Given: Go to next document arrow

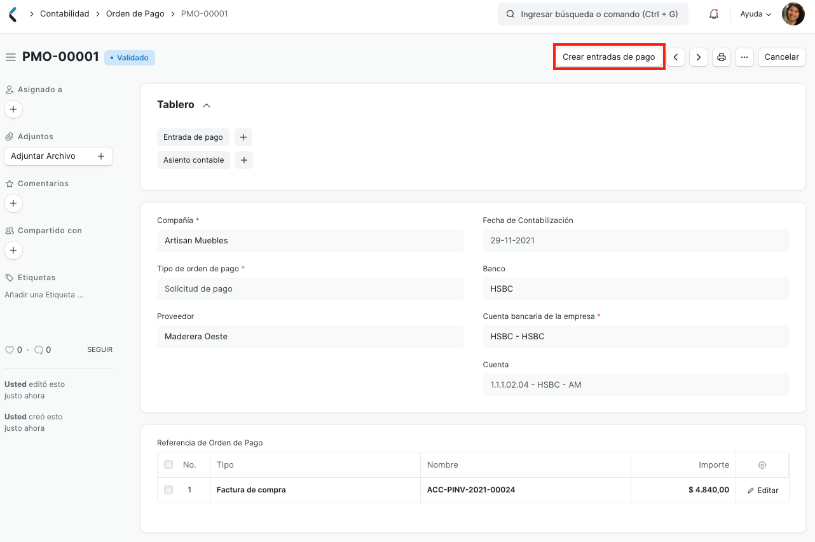Looking at the screenshot, I should click(699, 57).
